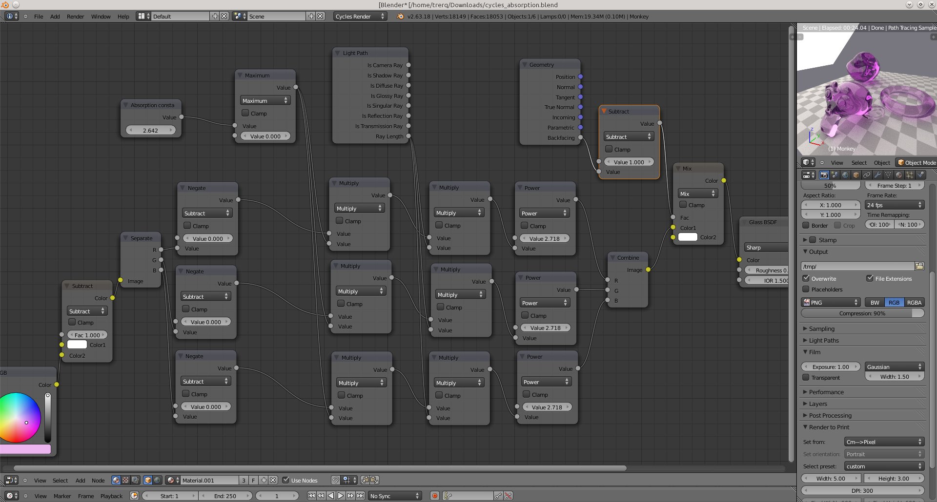Click the white Color2 swatch on Mix node

click(688, 237)
